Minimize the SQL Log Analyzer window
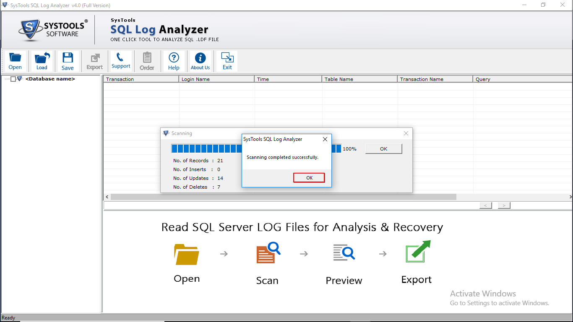This screenshot has width=573, height=322. [524, 5]
